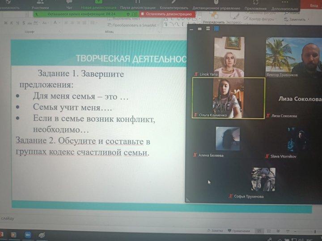The height and width of the screenshot is (241, 322).
Task: Click text 'Задание 2. Обсудите и составьте в'
Action: coord(83,141)
